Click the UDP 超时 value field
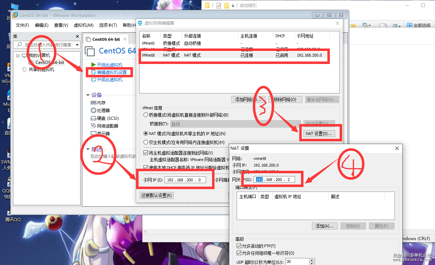This screenshot has width=435, height=265. tap(296, 262)
